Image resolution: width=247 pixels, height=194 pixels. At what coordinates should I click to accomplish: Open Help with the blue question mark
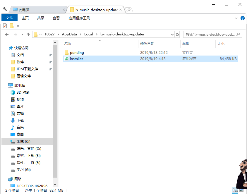243,18
